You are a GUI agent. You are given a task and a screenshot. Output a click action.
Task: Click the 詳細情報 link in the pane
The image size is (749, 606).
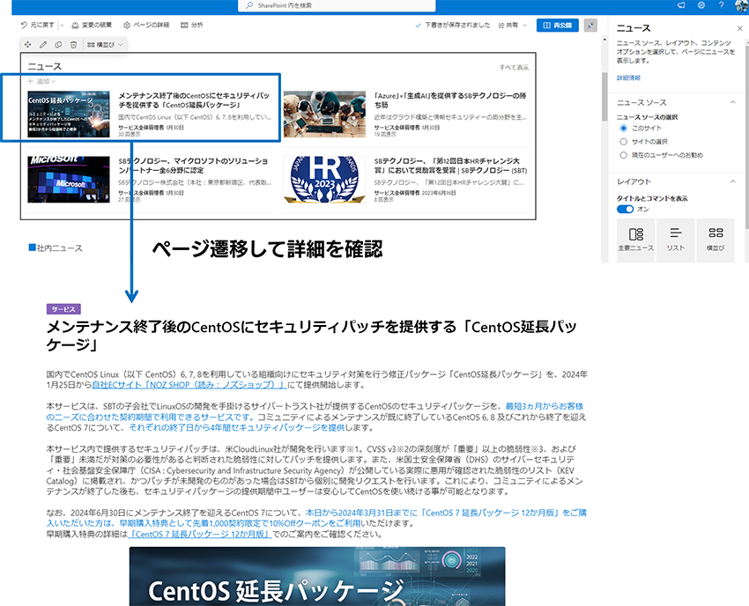(628, 78)
